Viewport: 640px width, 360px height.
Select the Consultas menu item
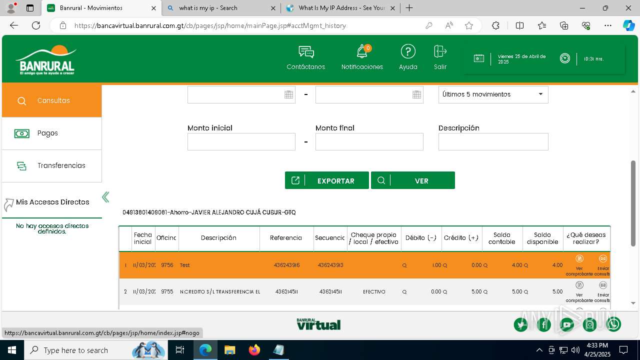tap(52, 101)
